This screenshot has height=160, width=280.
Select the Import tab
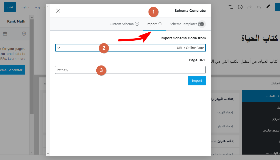pos(154,24)
